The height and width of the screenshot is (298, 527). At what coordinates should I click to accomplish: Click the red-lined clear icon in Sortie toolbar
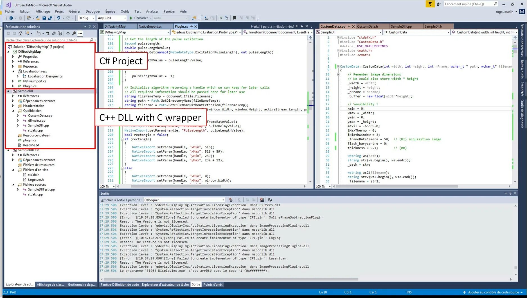262,200
